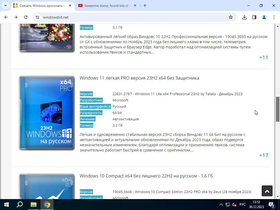
Task: Click the Christmas-themed Windows 10 x64 cover
Action: [x=47, y=37]
